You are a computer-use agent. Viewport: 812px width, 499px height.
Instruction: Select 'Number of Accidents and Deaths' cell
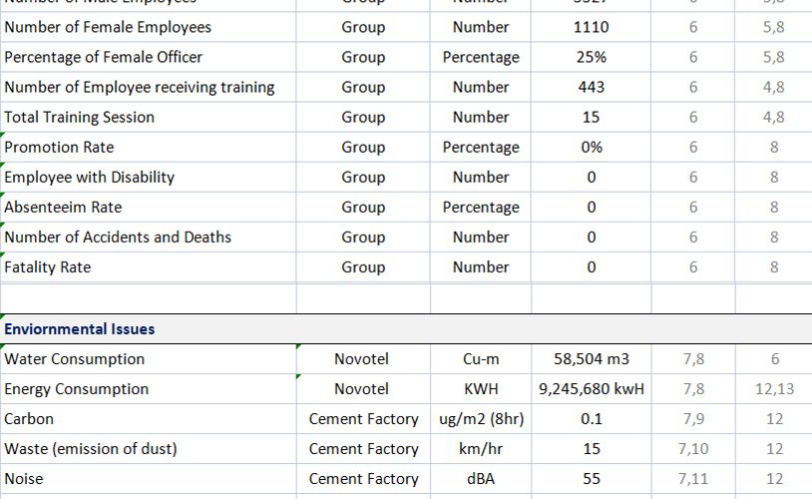[148, 238]
